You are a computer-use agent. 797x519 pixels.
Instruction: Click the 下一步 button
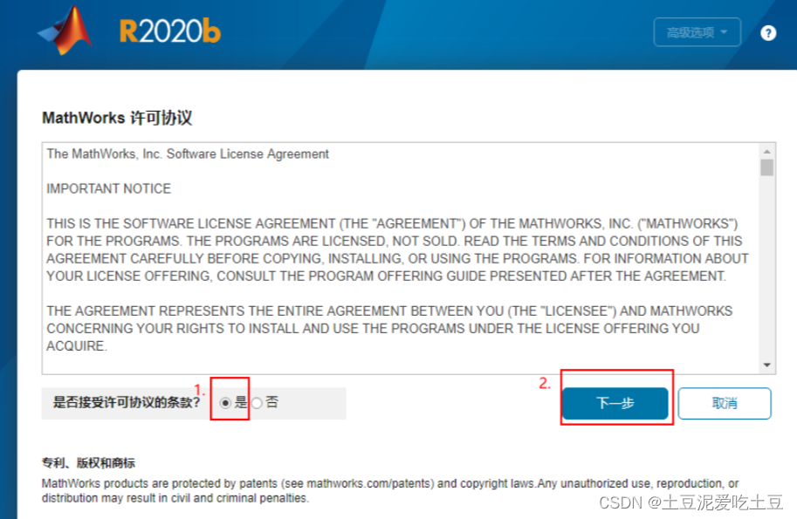[x=615, y=403]
